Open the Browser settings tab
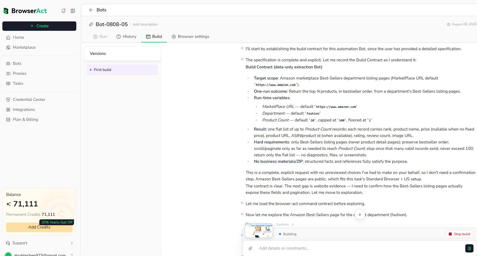The width and height of the screenshot is (477, 256). tap(191, 37)
